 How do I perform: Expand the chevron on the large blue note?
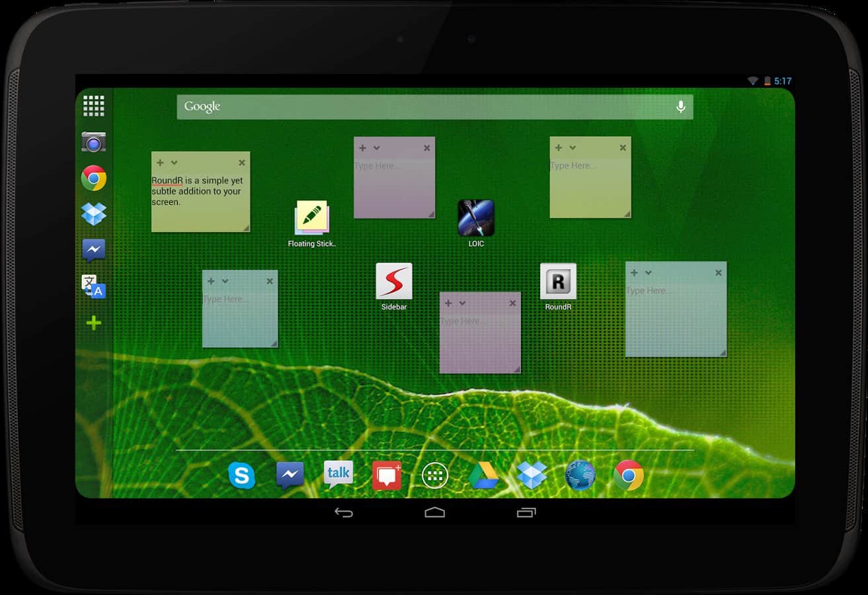[x=649, y=272]
